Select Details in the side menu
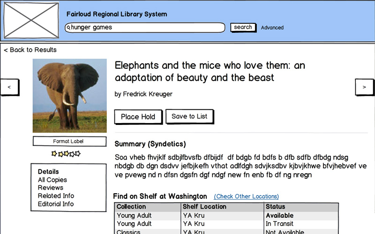This screenshot has width=375, height=234. pyautogui.click(x=48, y=172)
